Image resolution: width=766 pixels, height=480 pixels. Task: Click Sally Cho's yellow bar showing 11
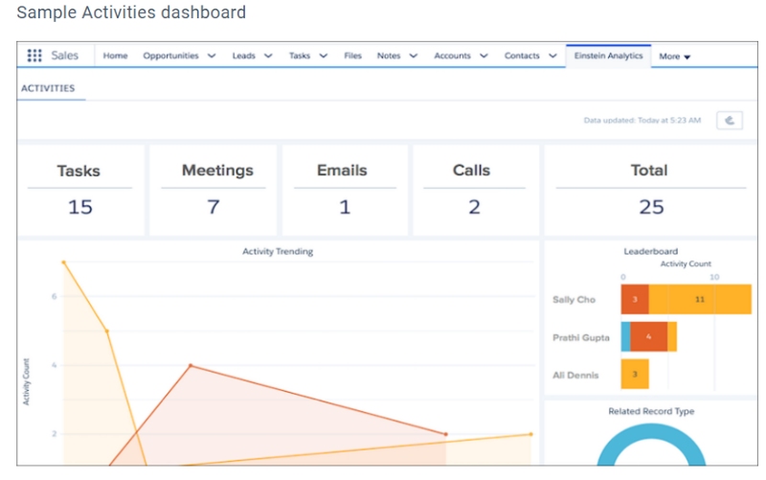coord(700,300)
